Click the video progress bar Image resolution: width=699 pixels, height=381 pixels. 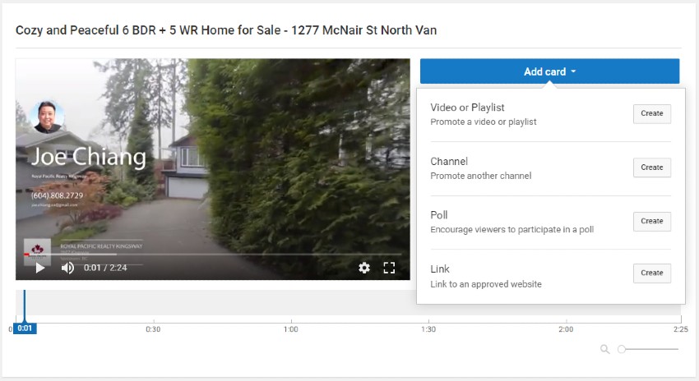point(213,255)
